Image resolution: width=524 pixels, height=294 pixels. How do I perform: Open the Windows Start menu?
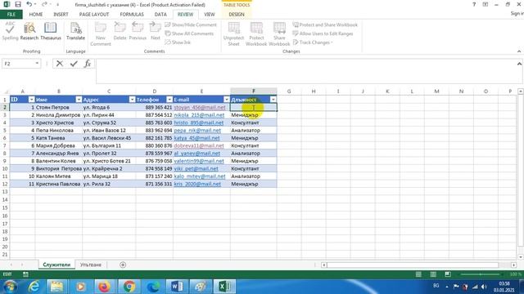tap(10, 287)
